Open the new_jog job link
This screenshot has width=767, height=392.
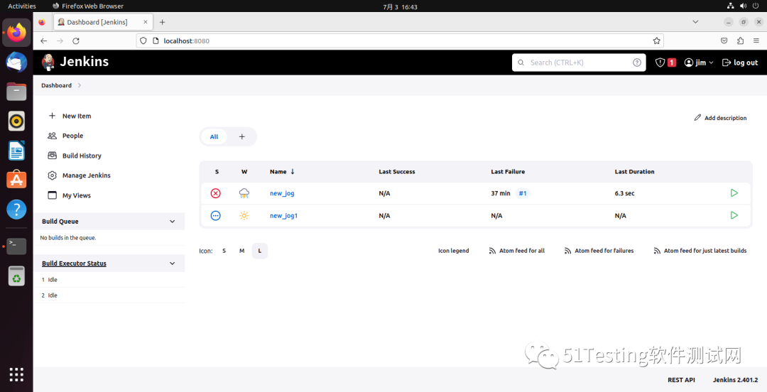pyautogui.click(x=282, y=193)
